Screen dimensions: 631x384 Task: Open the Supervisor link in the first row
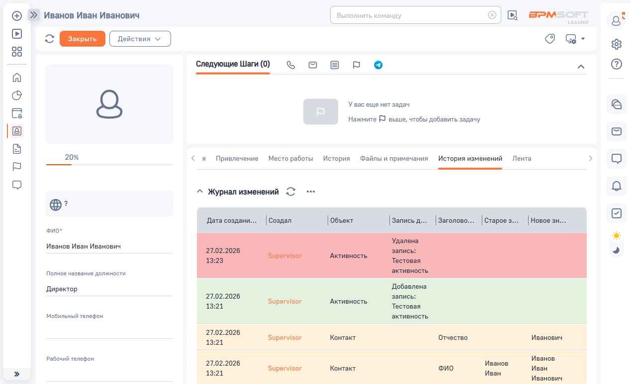point(284,256)
